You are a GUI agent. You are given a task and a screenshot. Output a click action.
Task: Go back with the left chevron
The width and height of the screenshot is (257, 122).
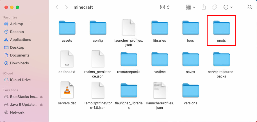(x=57, y=7)
